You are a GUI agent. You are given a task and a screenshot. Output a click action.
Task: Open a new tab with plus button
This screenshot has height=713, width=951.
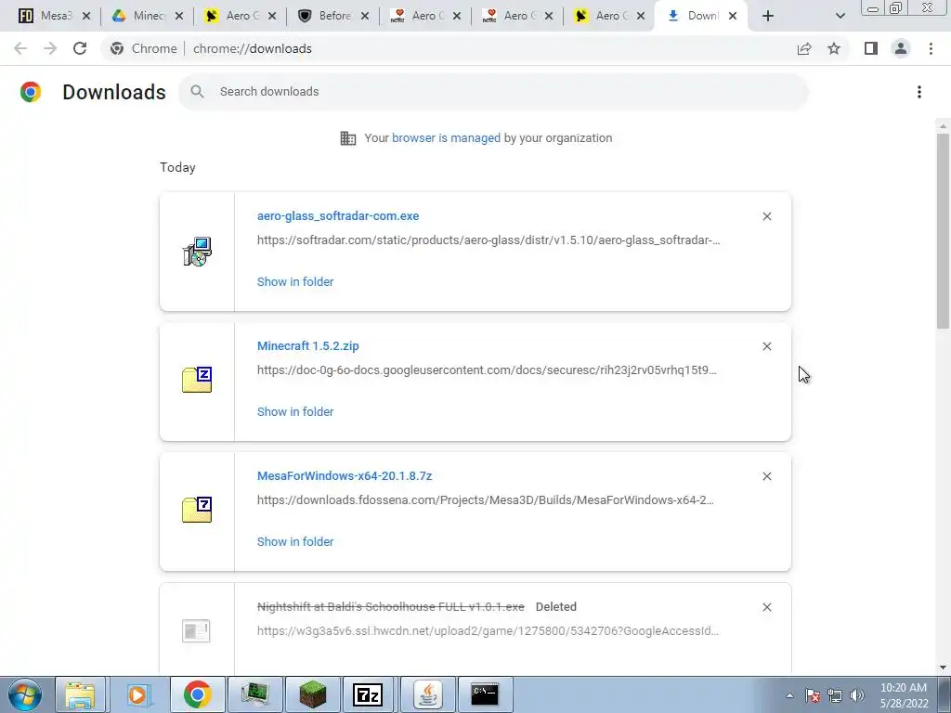[768, 16]
